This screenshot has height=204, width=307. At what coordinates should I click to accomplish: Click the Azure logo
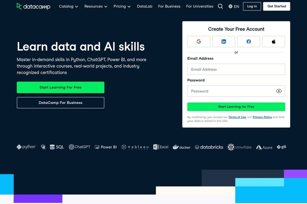point(264,147)
